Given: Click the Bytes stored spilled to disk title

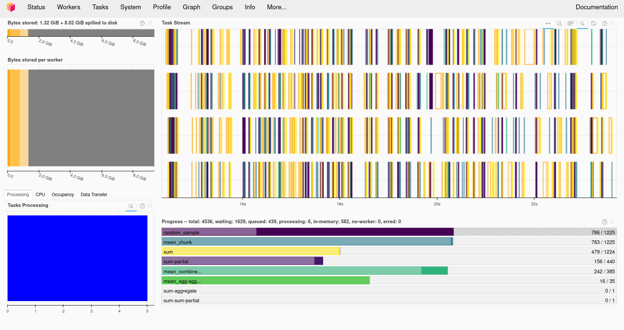Looking at the screenshot, I should coord(62,23).
